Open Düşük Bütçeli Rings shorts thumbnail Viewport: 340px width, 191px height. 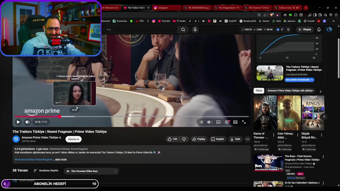[x=313, y=113]
